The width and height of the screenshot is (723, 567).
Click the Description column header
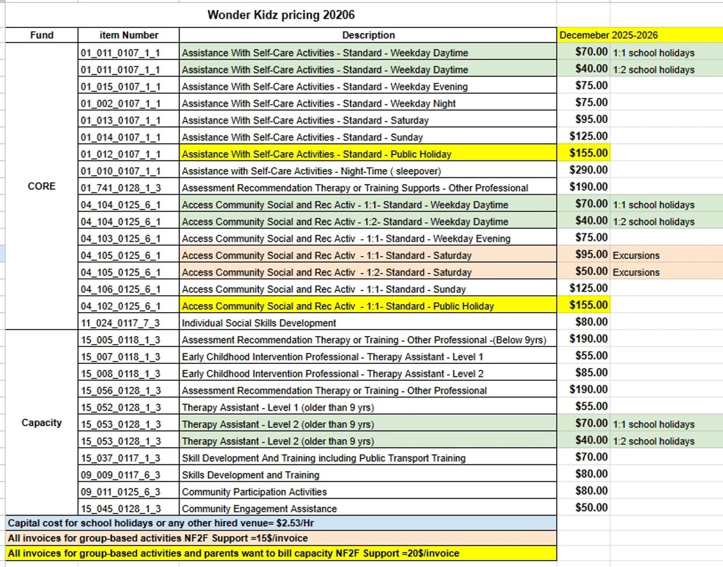click(368, 35)
